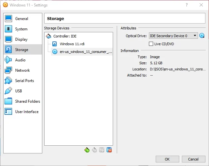Open User Interface settings label

[x=27, y=112]
